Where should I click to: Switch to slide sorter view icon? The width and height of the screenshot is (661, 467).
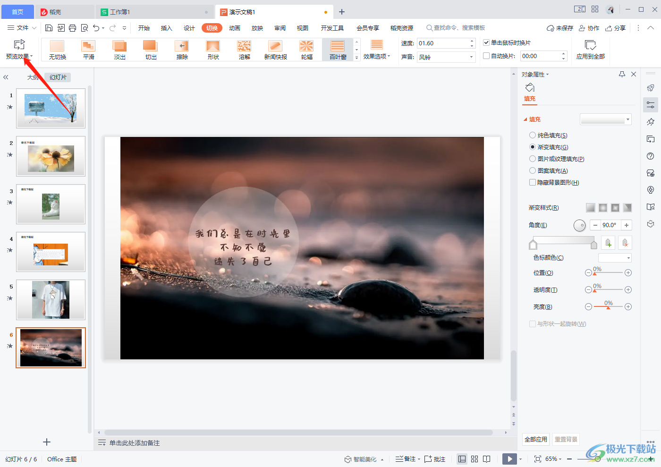click(475, 459)
